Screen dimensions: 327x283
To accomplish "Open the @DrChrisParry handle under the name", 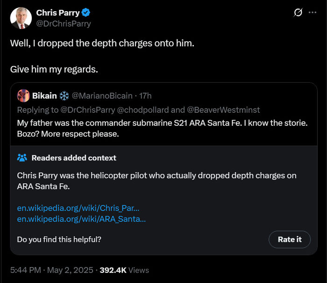I will (x=63, y=23).
